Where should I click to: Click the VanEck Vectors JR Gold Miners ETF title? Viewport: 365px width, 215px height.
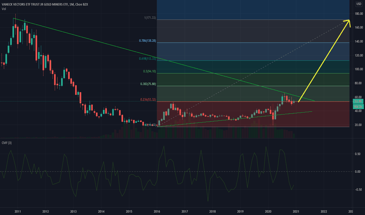click(x=45, y=4)
